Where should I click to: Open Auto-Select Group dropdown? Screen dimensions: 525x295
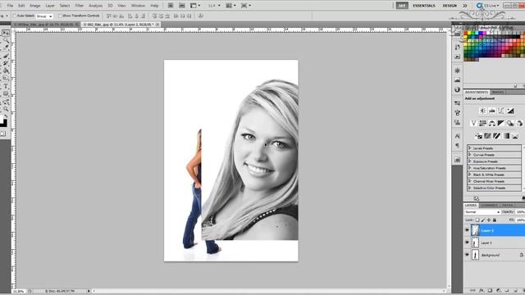(x=44, y=16)
